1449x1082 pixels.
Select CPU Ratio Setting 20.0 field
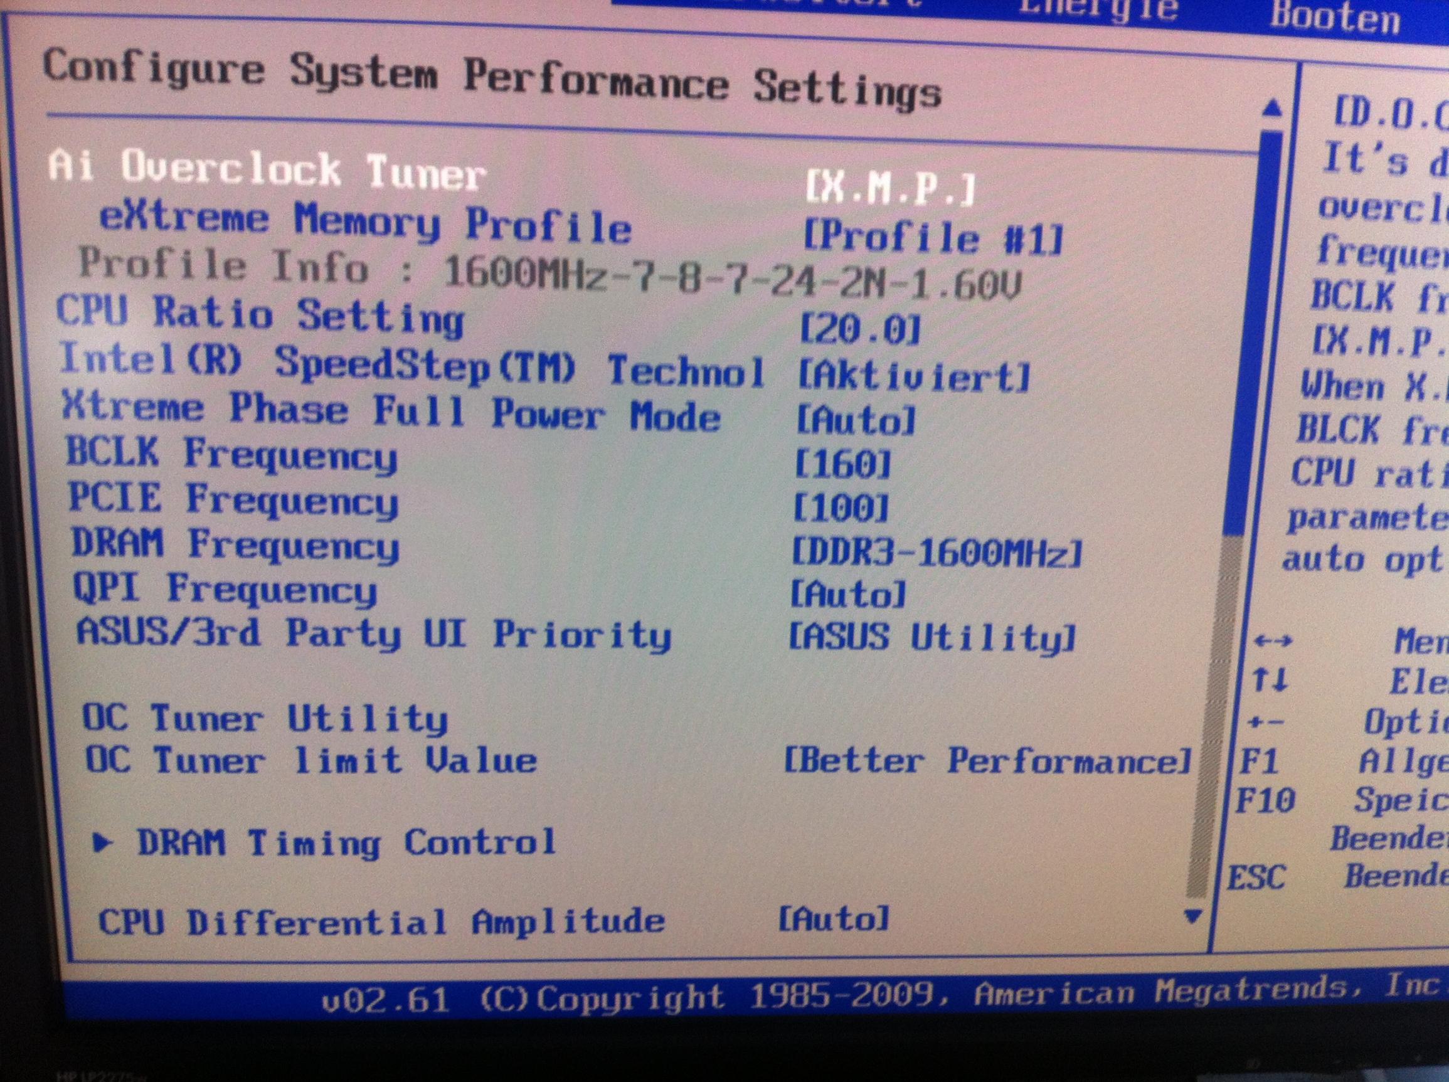click(x=859, y=329)
